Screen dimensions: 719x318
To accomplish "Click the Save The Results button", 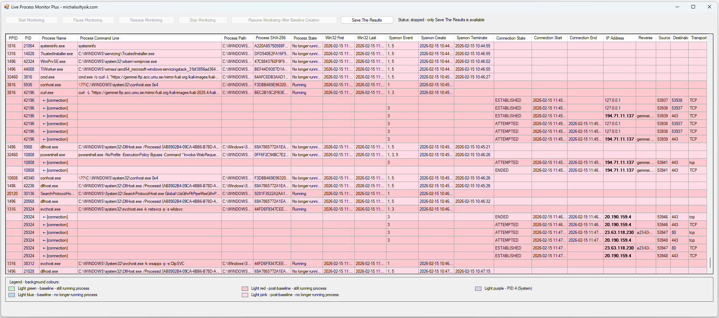I will coord(367,20).
